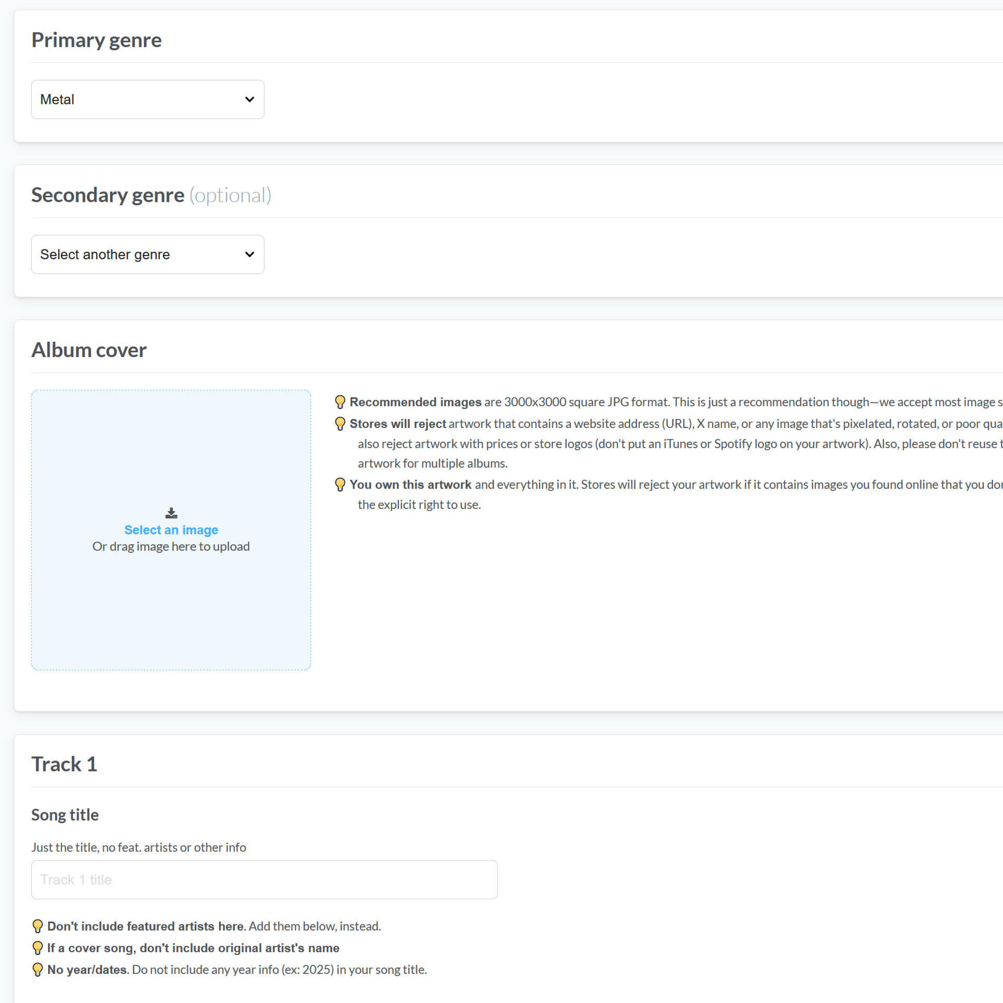Click the lightbulb next to the cover song tip

click(x=37, y=948)
